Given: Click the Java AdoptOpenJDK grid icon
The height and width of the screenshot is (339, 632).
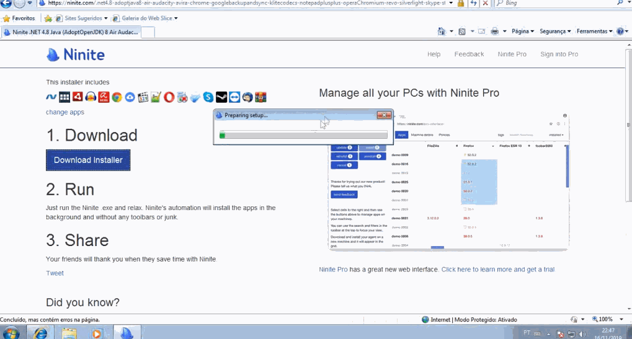Looking at the screenshot, I should click(x=65, y=97).
